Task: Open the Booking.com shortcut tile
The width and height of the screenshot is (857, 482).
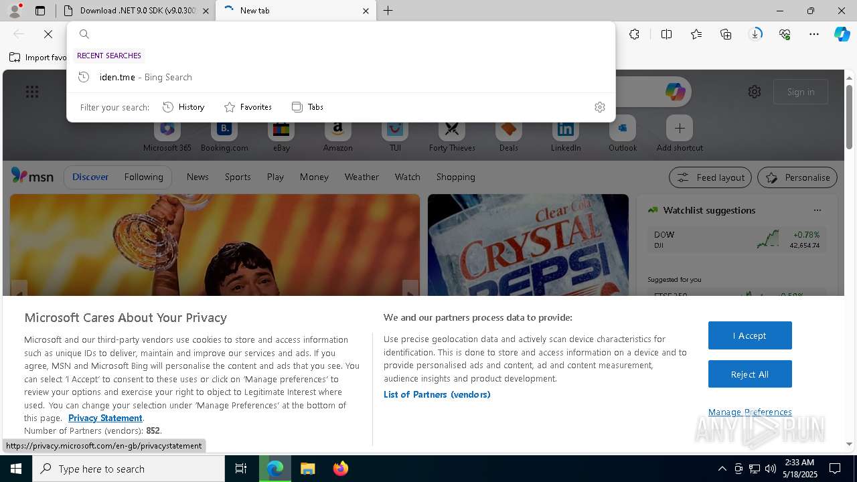Action: (x=224, y=134)
